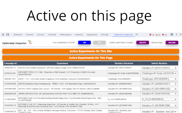Delete Optimizely cookies with DELETE button

[142, 43]
